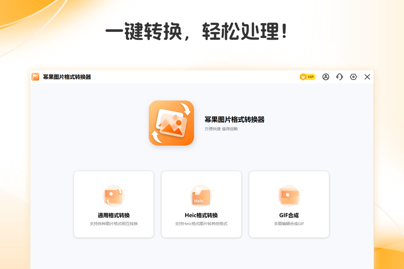Open the VIP membership badge

pyautogui.click(x=307, y=77)
